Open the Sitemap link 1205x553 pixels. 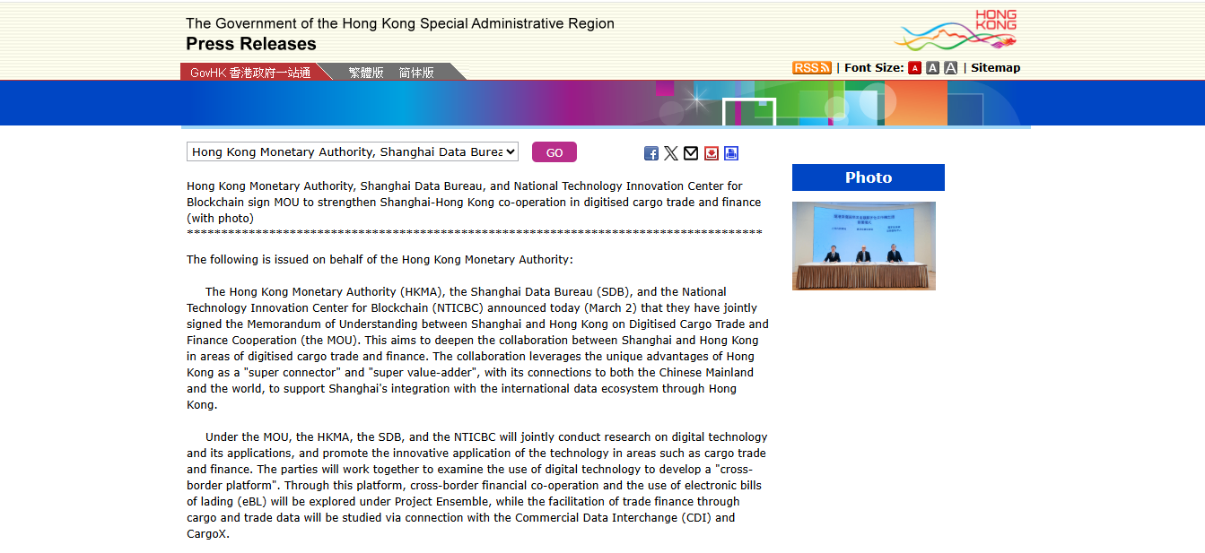pyautogui.click(x=995, y=68)
